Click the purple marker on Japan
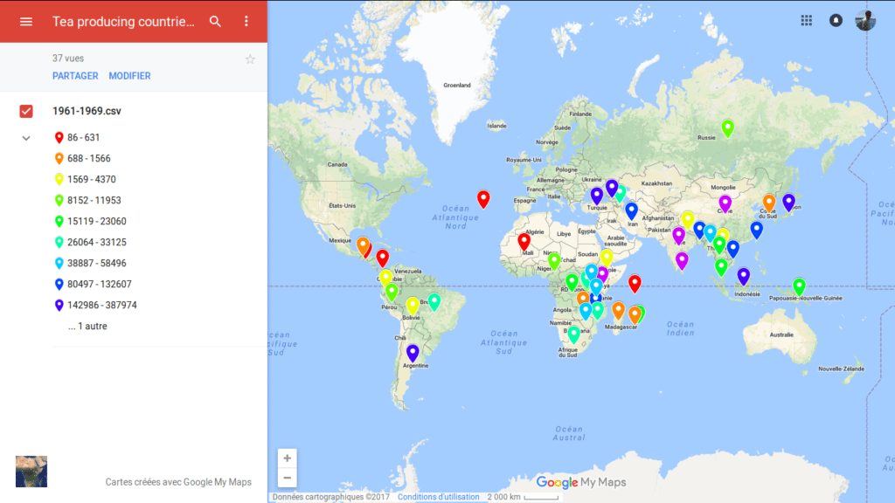 [789, 202]
